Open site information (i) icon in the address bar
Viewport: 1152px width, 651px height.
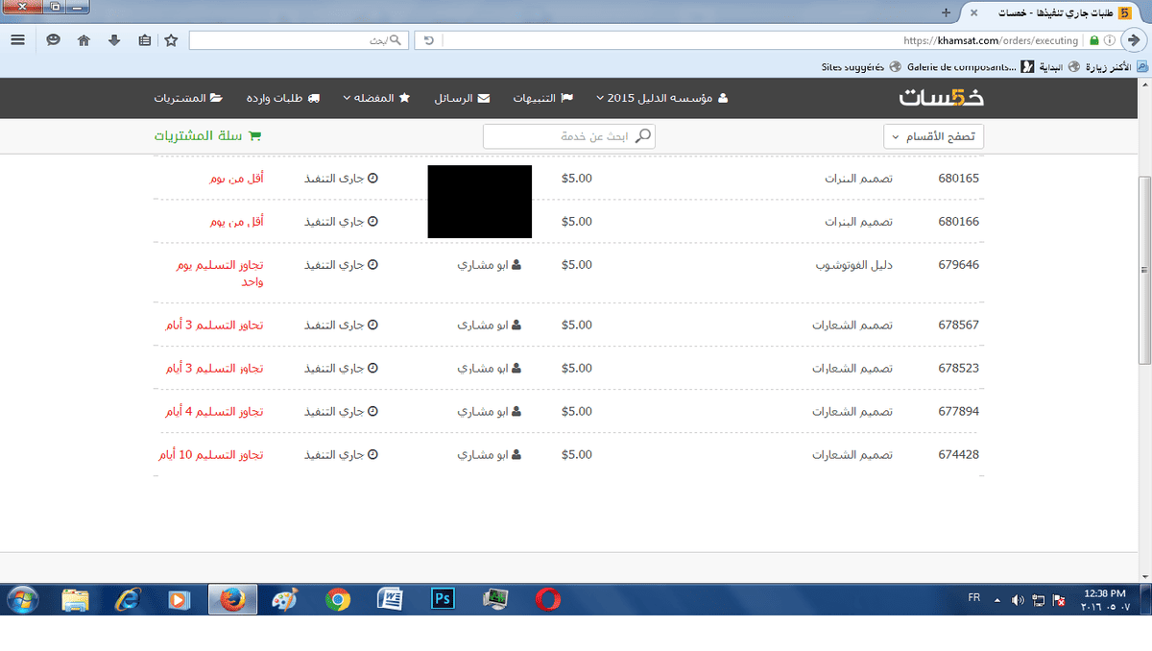pyautogui.click(x=1110, y=40)
